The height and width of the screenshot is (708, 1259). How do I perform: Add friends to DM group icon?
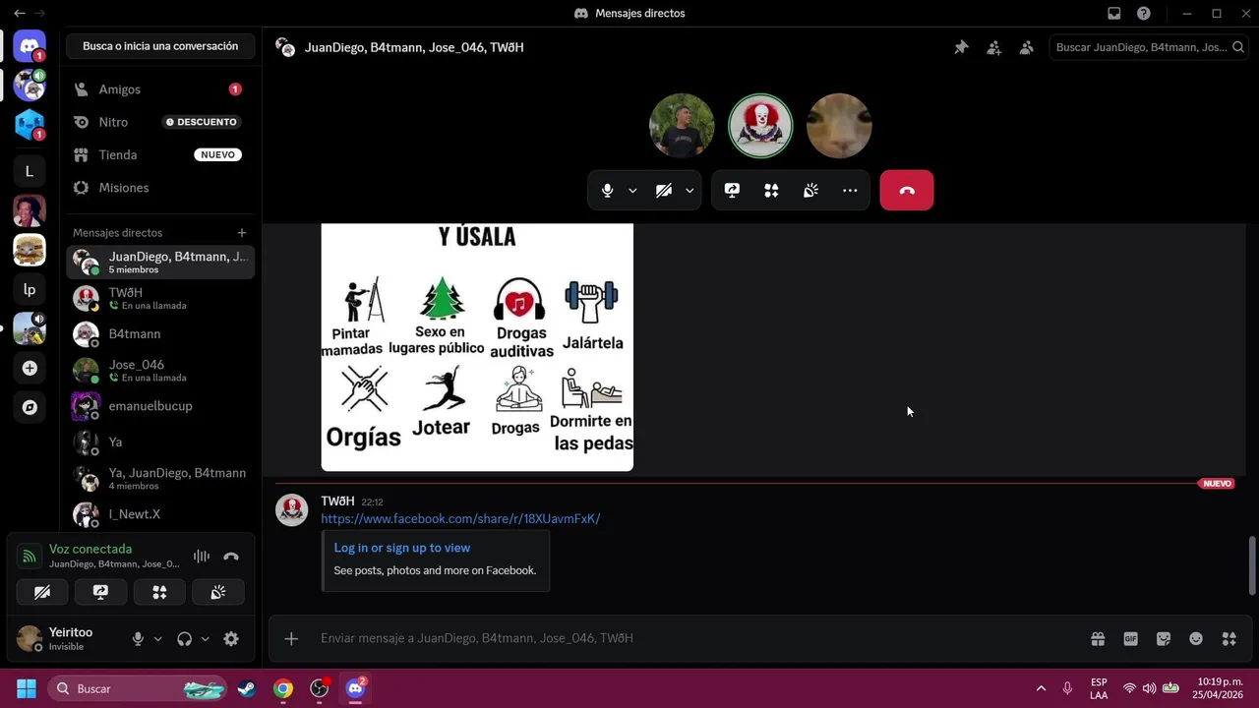pos(993,47)
